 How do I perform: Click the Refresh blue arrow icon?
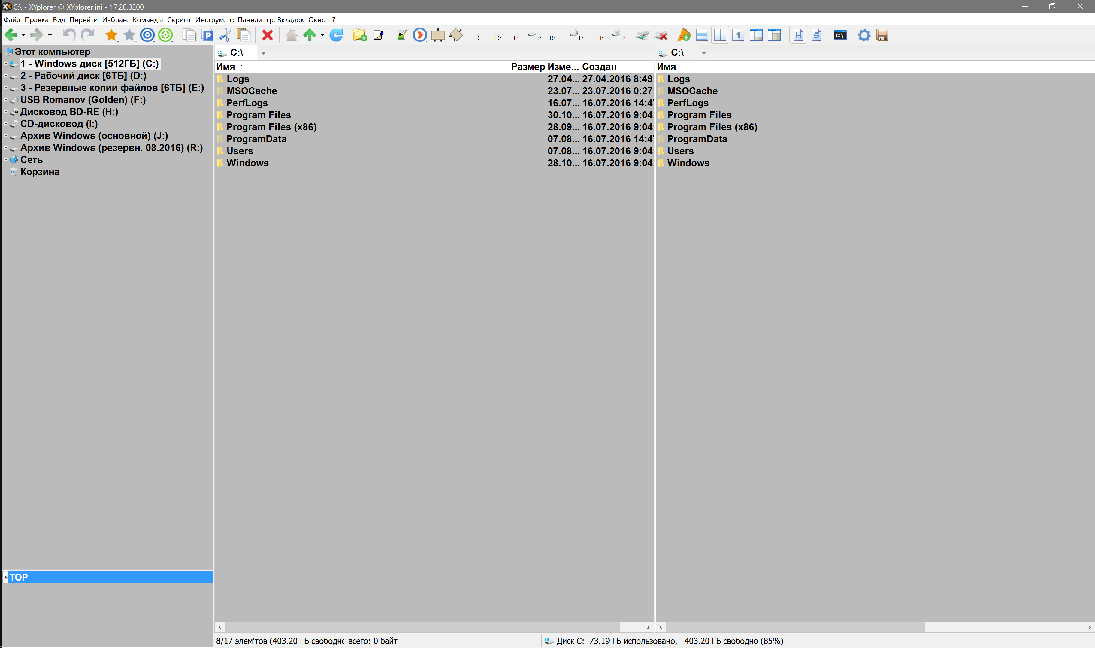[336, 35]
